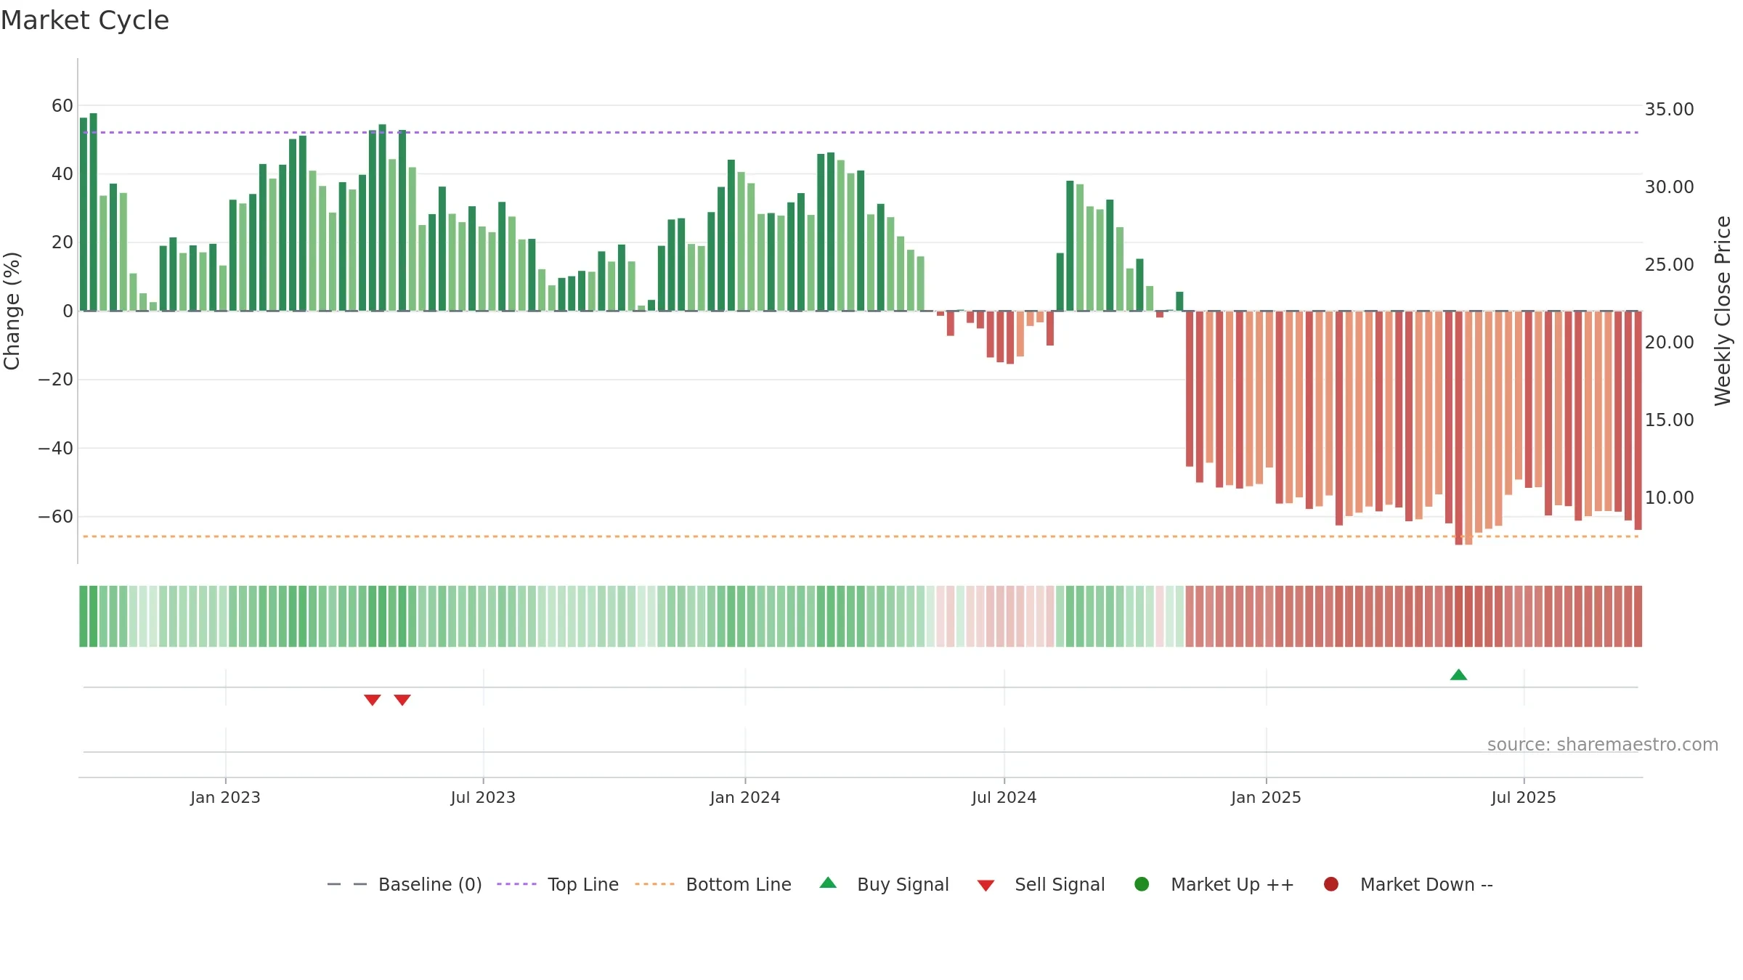Click the '−60' left axis value
Viewport: 1743px width, 980px height.
tap(56, 517)
